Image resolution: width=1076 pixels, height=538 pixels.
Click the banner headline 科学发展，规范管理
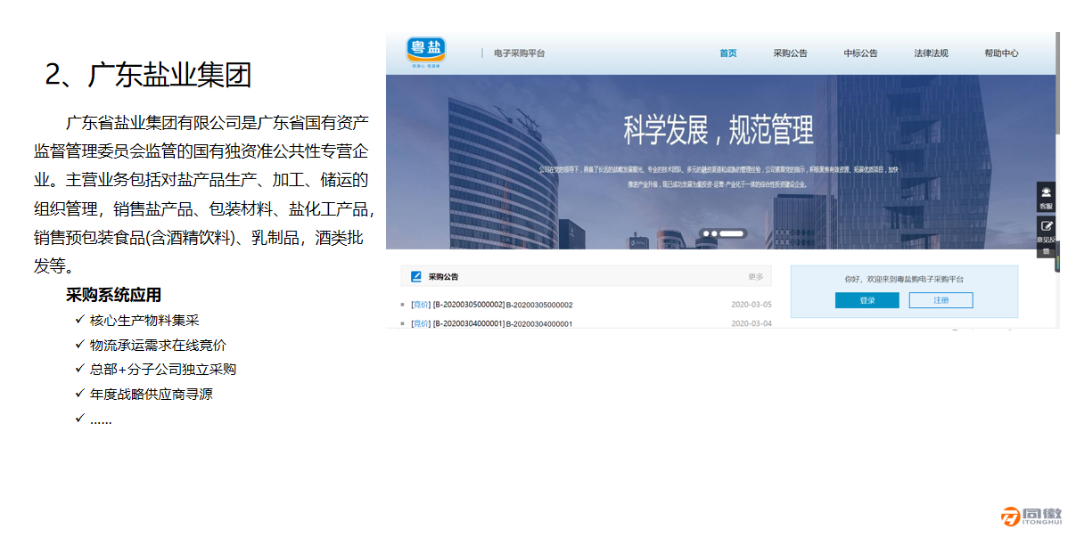click(x=719, y=131)
